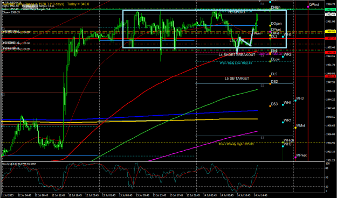This screenshot has height=198, width=337.
Task: Click the 13 Jul 21:45 time label
Action: [194, 196]
